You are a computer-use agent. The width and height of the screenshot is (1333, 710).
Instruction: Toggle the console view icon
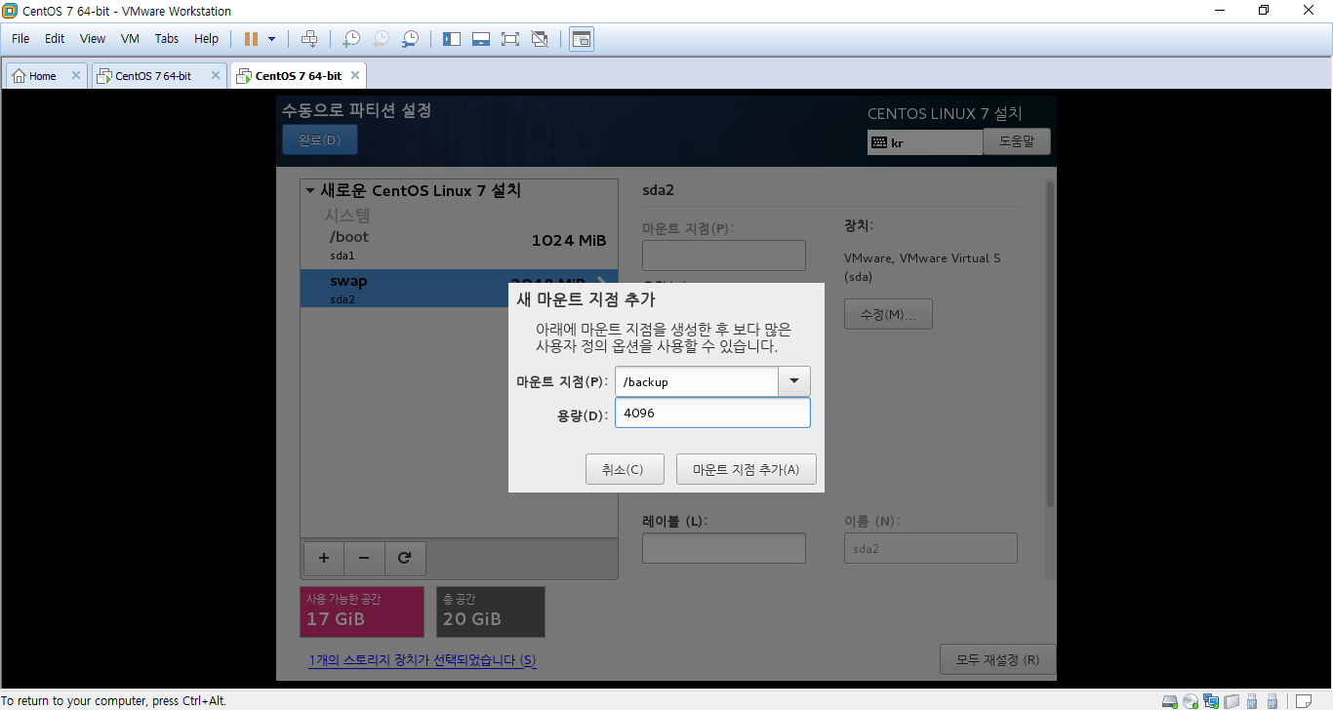point(582,39)
